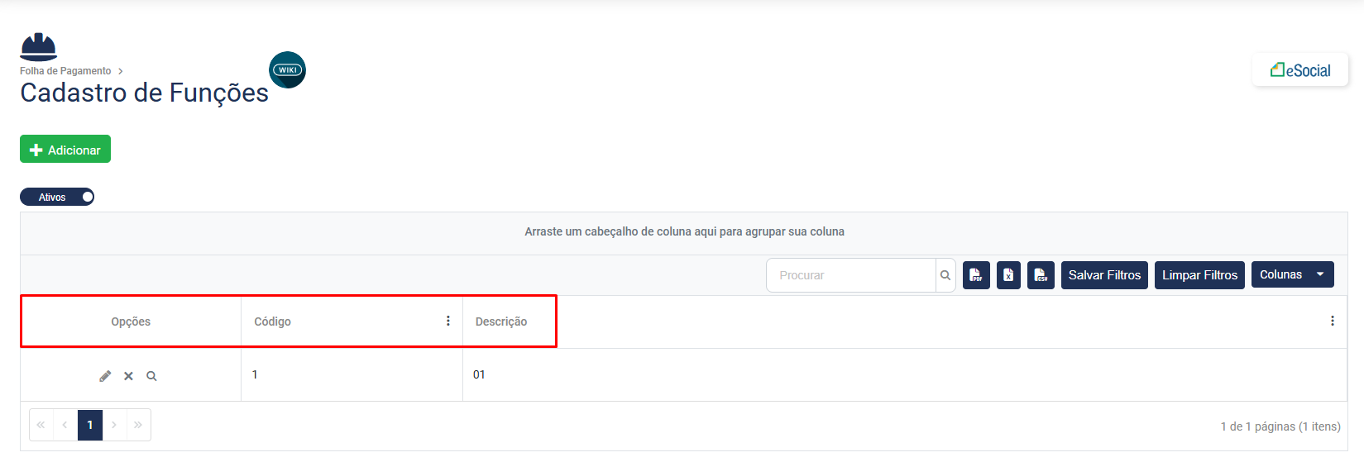Export the grid to PDF
The height and width of the screenshot is (462, 1364).
click(x=976, y=275)
